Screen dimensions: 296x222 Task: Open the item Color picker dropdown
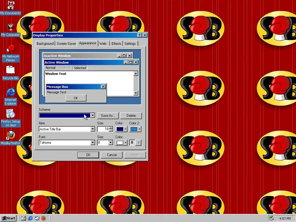tap(121, 129)
